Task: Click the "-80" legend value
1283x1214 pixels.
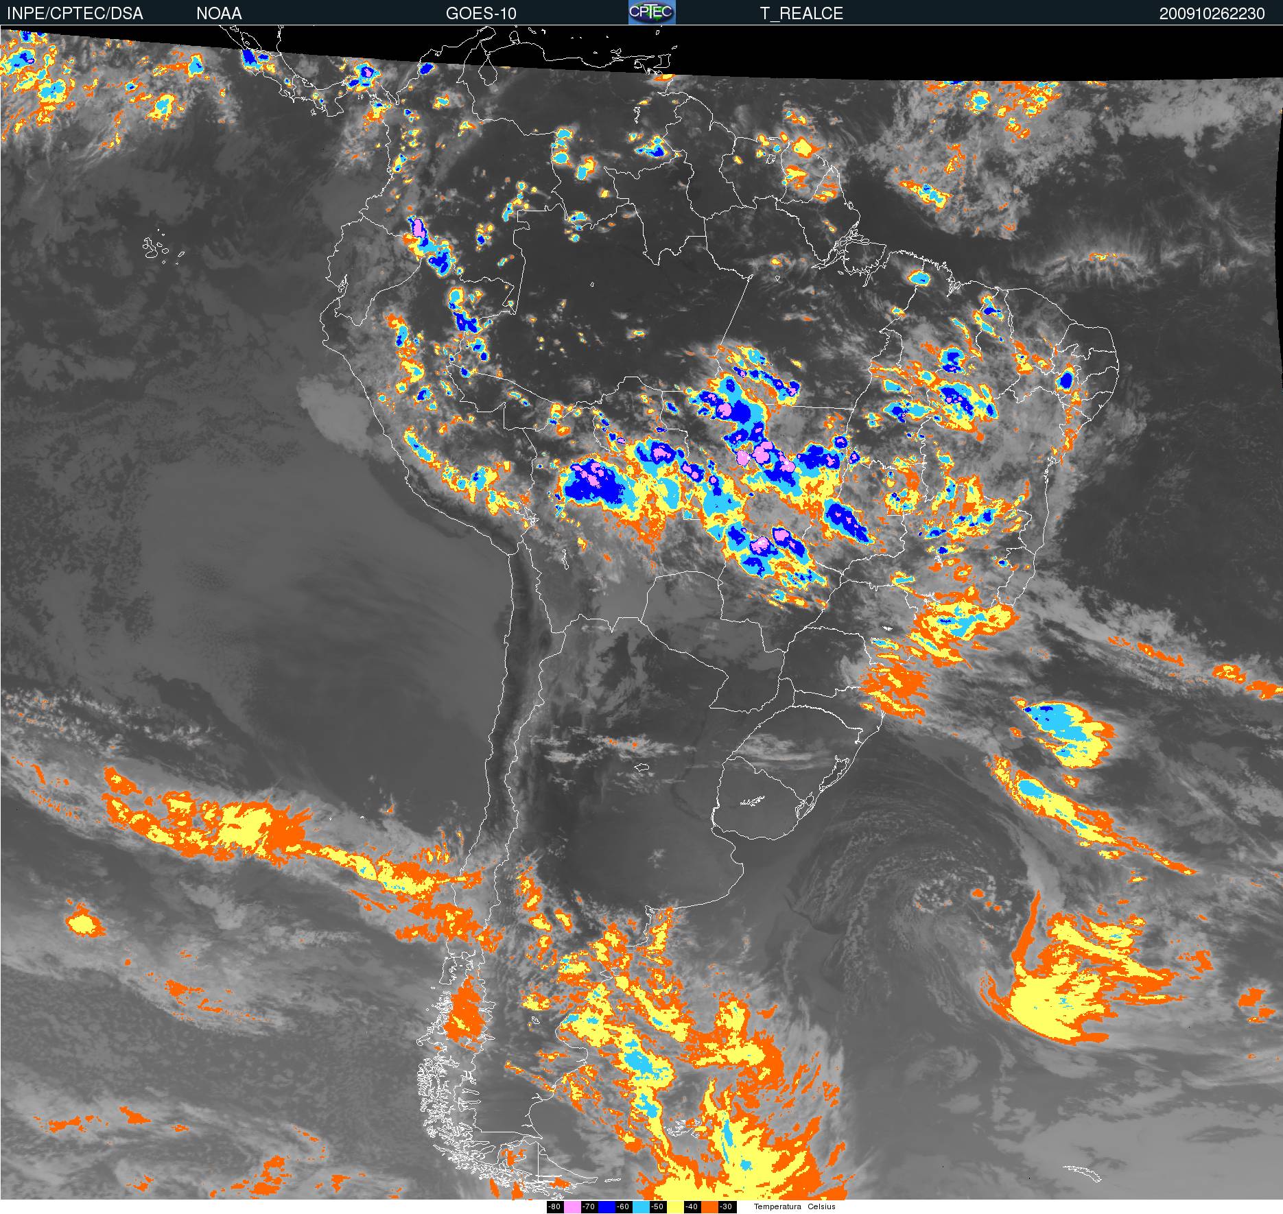Action: click(555, 1206)
